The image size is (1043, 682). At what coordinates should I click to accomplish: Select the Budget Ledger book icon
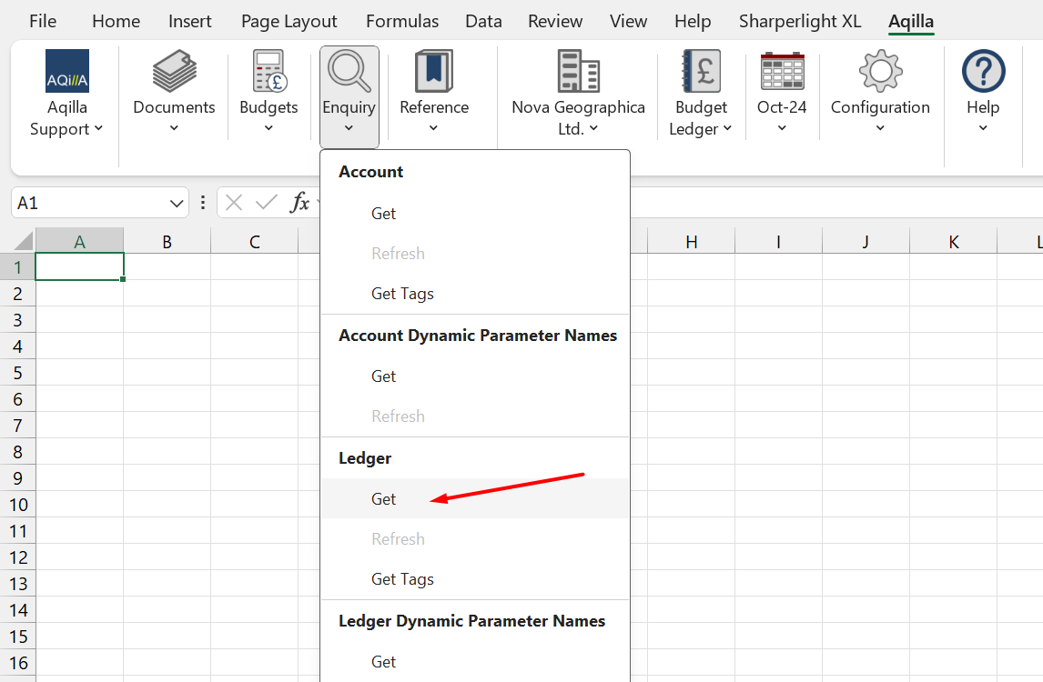(x=701, y=72)
